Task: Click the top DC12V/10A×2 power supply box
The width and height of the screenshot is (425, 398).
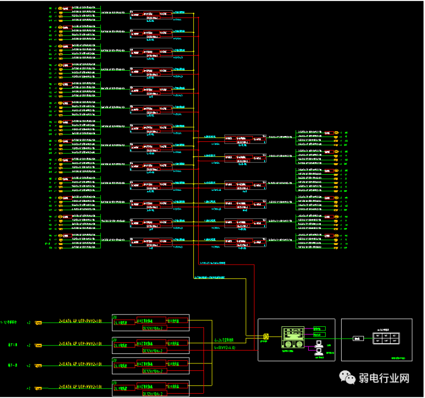Action: click(x=155, y=328)
